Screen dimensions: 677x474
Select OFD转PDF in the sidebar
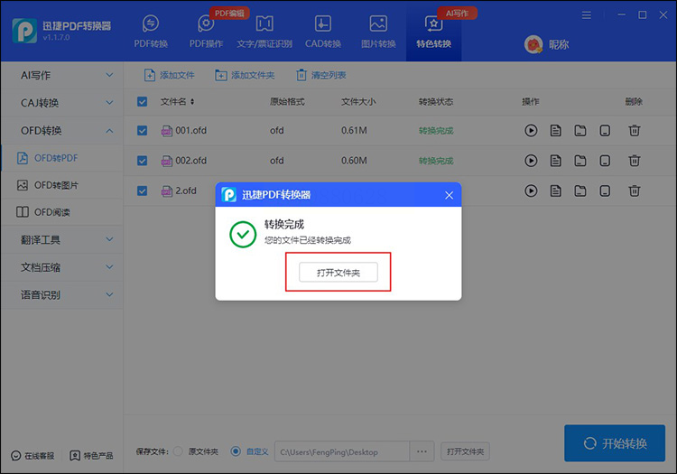click(x=62, y=158)
